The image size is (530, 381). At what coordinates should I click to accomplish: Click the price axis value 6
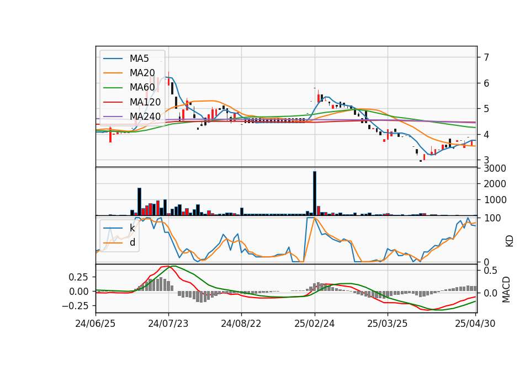coord(486,83)
